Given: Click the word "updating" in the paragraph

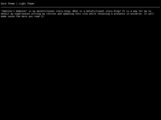Looking at the screenshot, I should click(69, 14).
